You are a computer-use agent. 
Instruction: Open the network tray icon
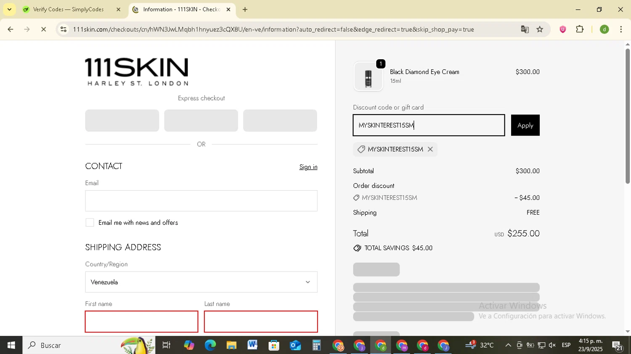pyautogui.click(x=541, y=345)
